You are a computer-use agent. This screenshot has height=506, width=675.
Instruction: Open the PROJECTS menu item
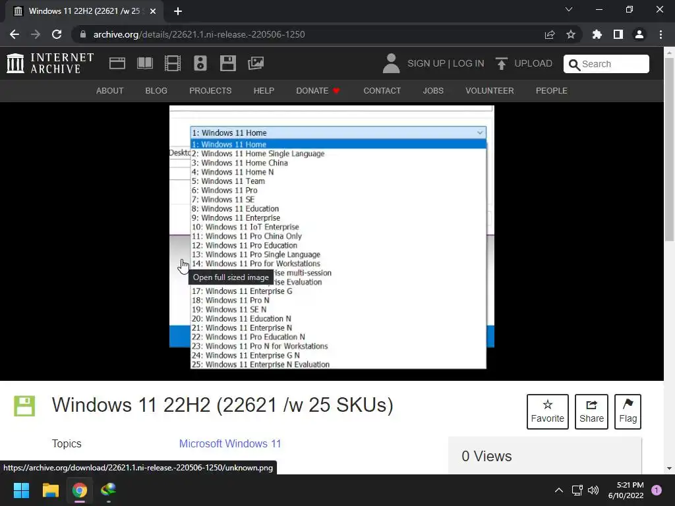click(x=210, y=91)
